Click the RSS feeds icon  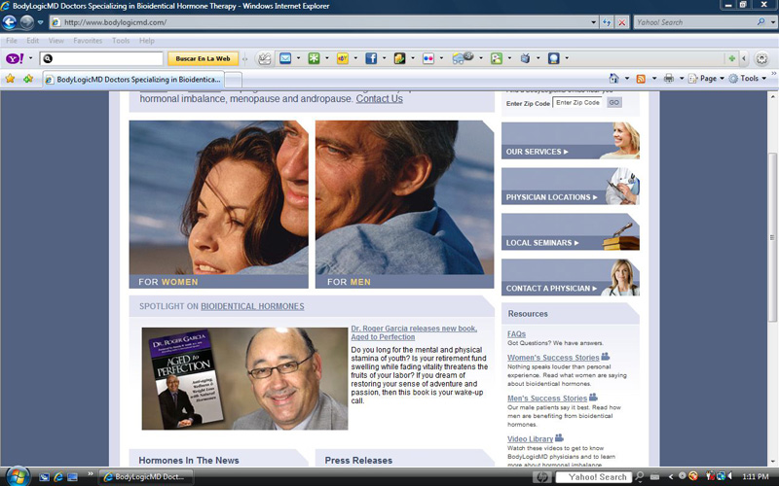point(641,79)
